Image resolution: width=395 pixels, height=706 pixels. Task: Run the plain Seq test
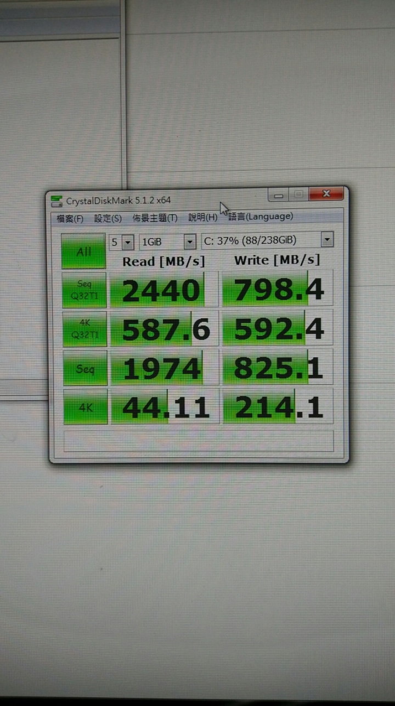coord(85,368)
